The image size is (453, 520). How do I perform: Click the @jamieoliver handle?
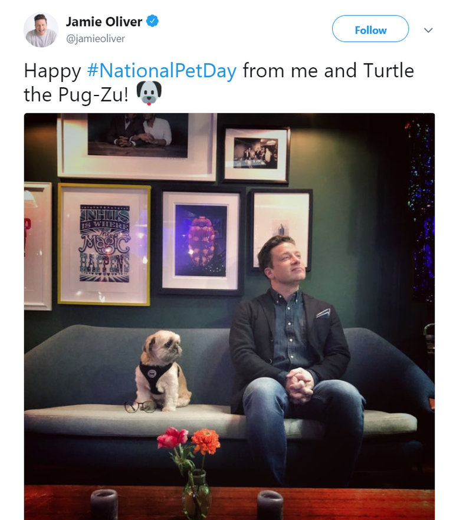[96, 39]
